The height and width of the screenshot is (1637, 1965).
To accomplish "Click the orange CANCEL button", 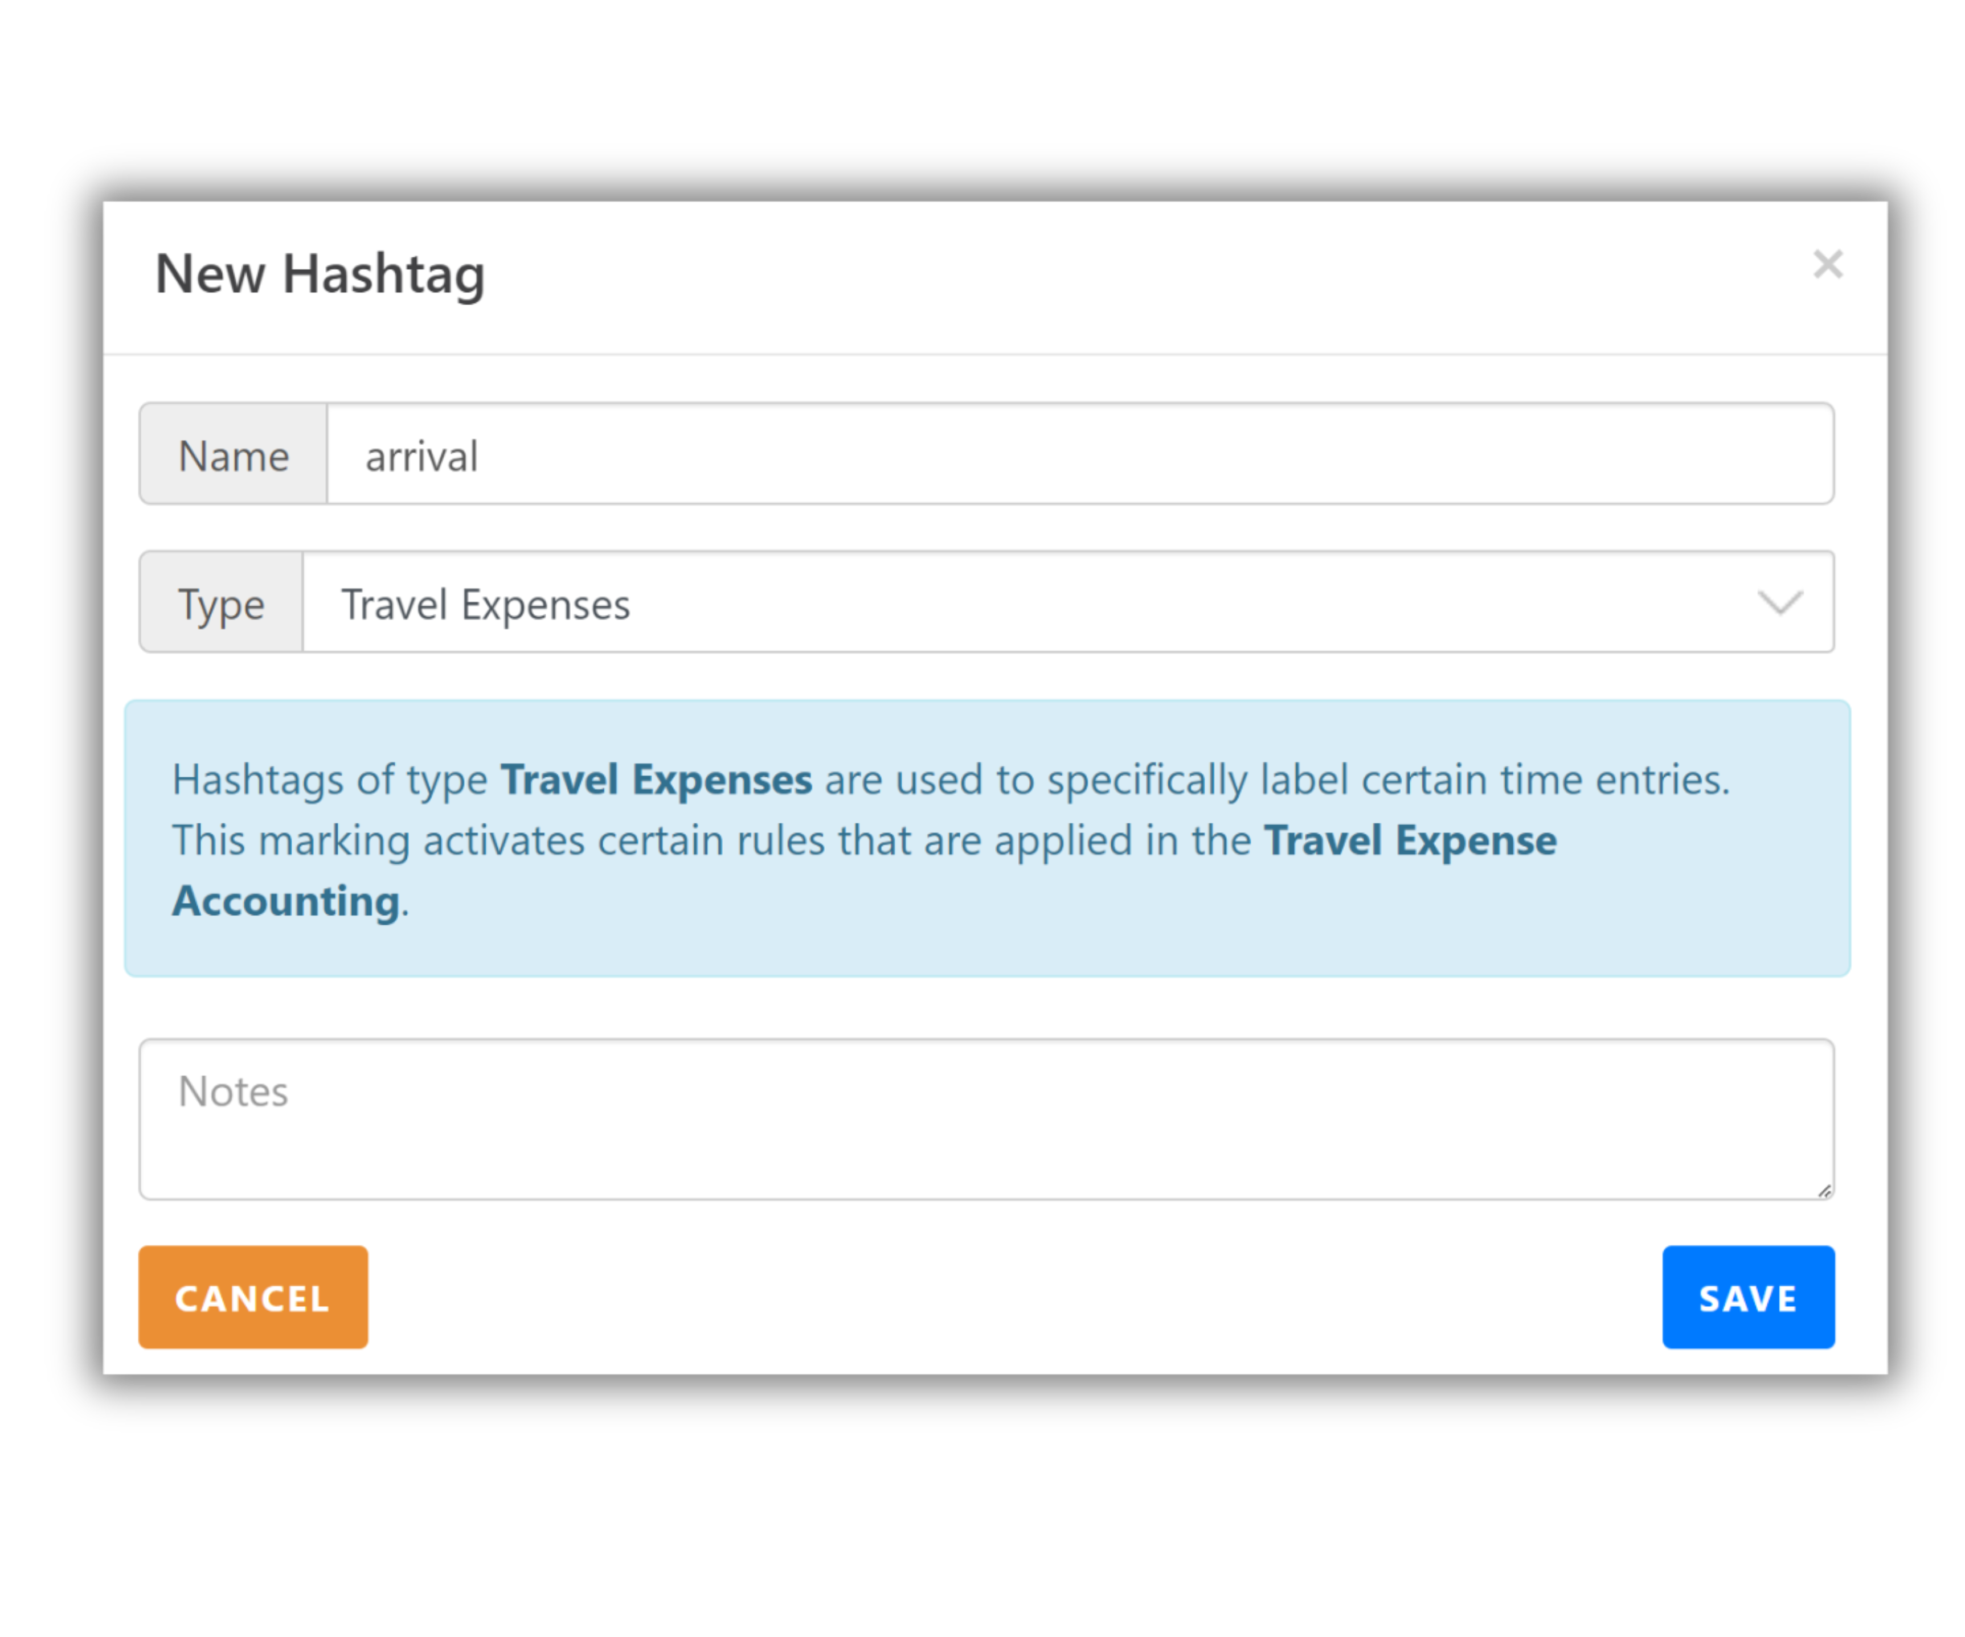I will [253, 1298].
